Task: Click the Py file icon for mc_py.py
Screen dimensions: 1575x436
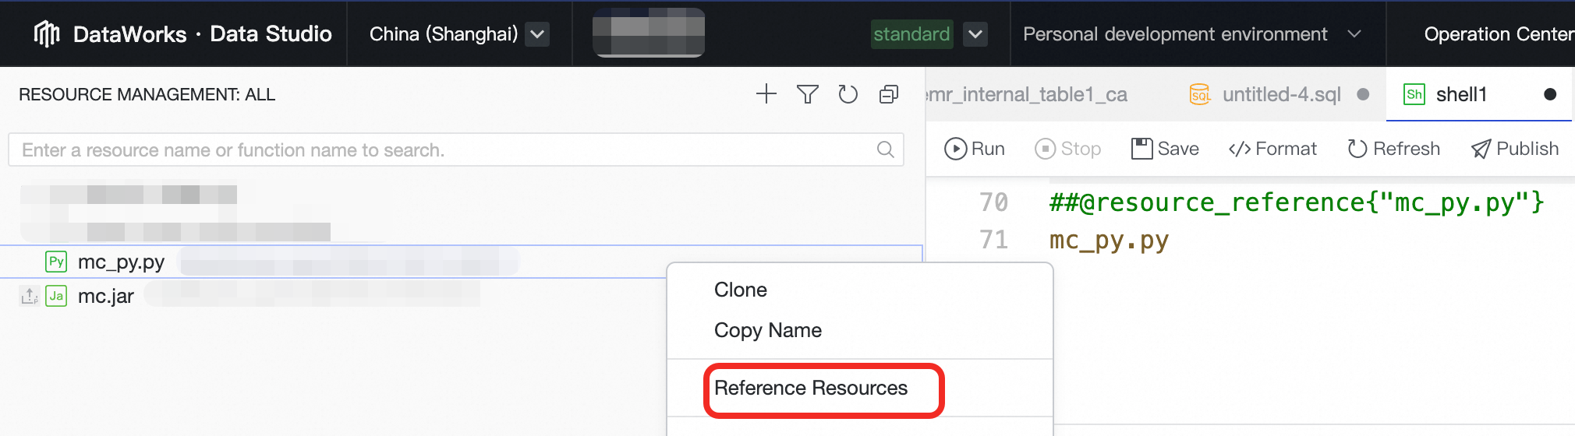Action: (x=56, y=262)
